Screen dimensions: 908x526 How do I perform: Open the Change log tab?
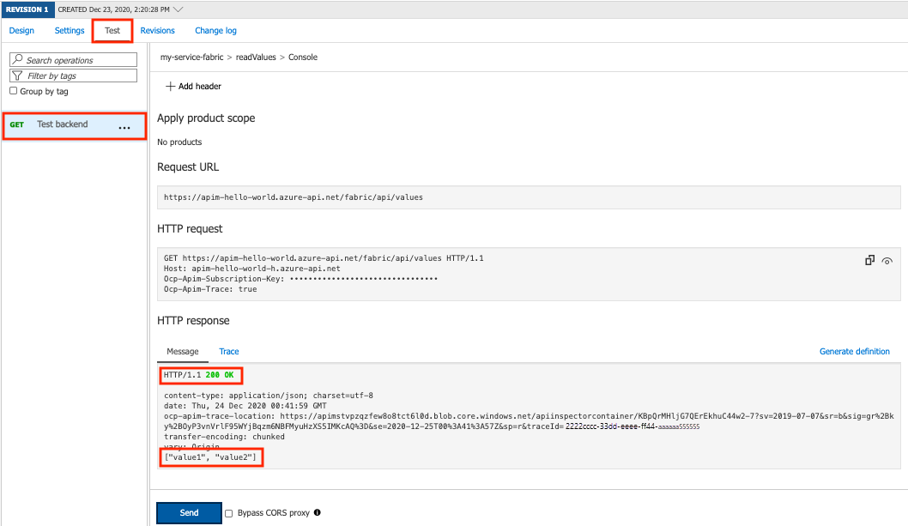coord(215,31)
